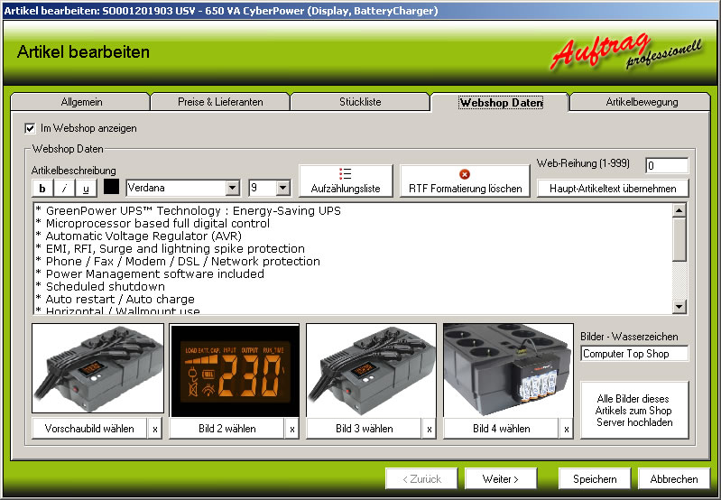Click Bild 4 wählen button

501,429
